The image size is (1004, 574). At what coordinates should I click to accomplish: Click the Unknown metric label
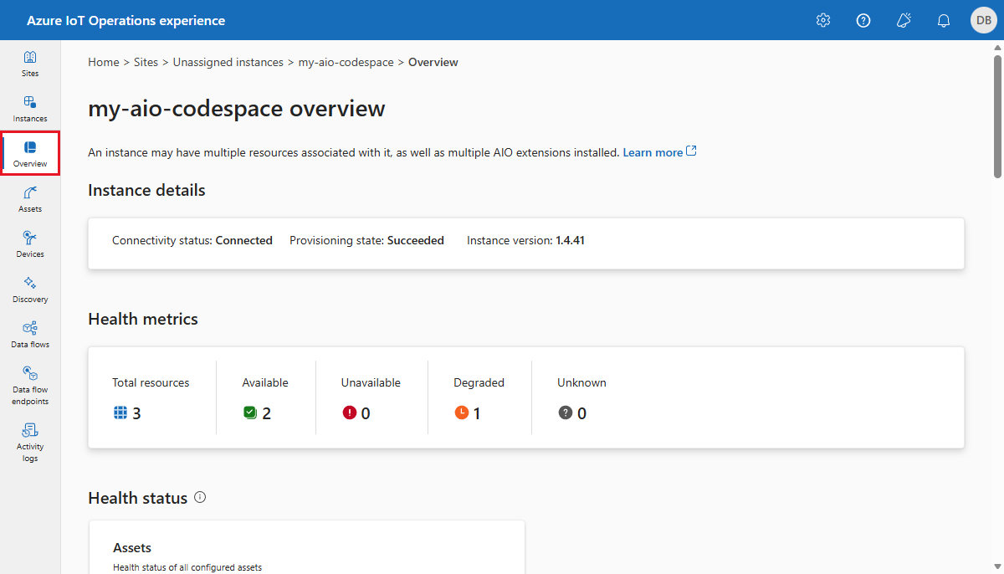[581, 382]
